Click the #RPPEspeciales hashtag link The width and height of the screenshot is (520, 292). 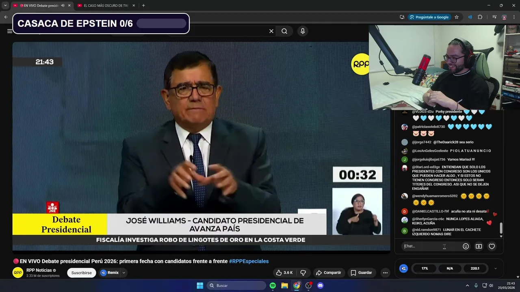[x=249, y=261]
